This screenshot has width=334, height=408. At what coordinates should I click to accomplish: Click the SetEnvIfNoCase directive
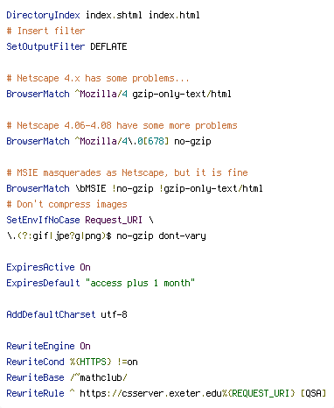click(x=43, y=220)
